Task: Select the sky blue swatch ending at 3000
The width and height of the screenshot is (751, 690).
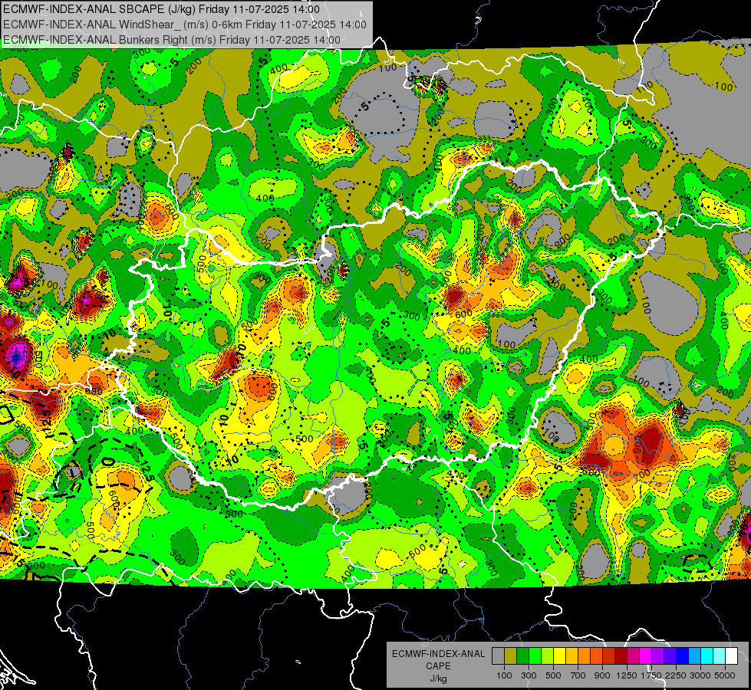Action: point(694,656)
